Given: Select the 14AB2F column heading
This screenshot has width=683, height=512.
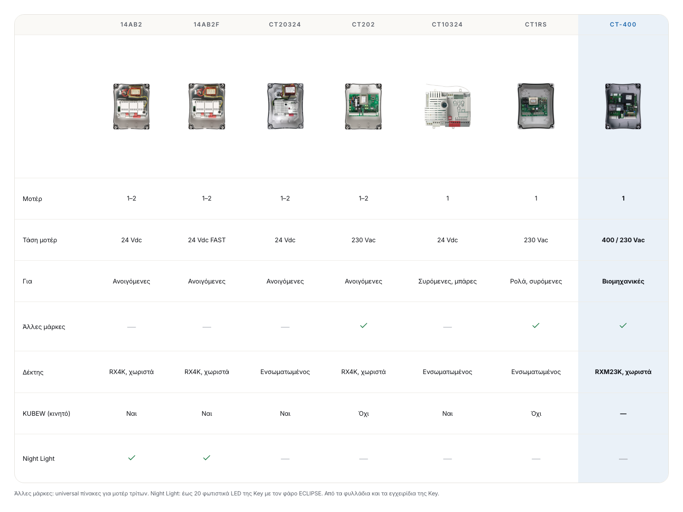Looking at the screenshot, I should tap(207, 25).
